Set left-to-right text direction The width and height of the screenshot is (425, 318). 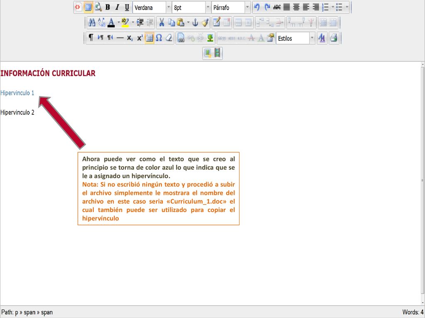[100, 38]
